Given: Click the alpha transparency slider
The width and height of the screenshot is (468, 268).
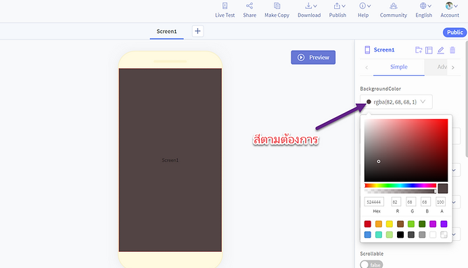Looking at the screenshot, I should click(x=400, y=191).
